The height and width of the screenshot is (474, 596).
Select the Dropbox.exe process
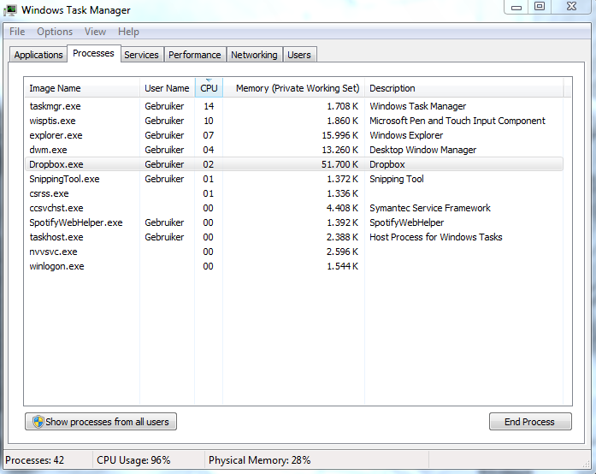pos(294,164)
